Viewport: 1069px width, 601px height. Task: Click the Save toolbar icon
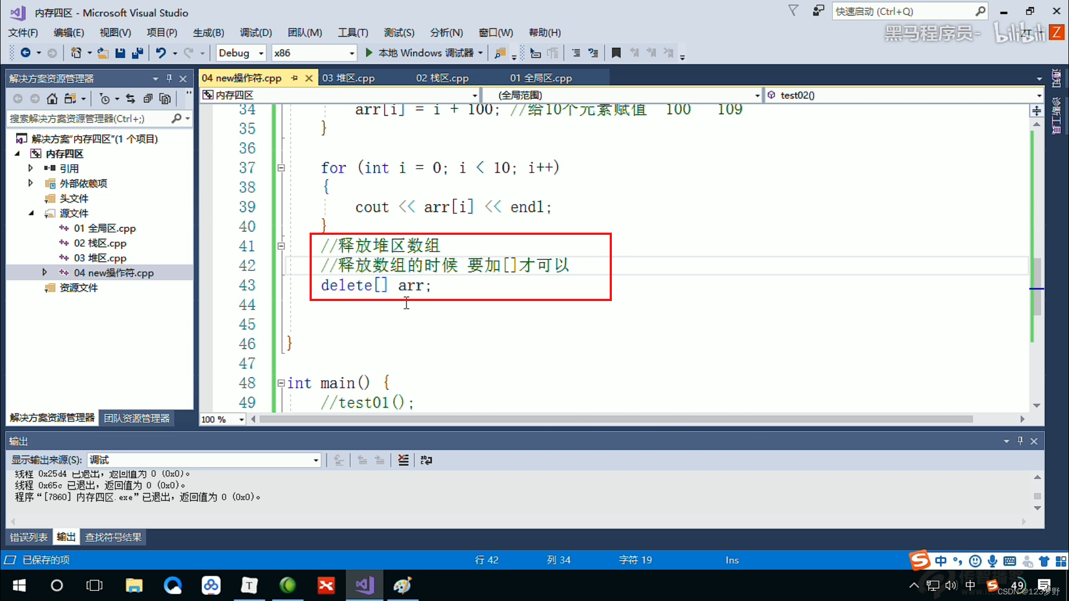[x=120, y=53]
